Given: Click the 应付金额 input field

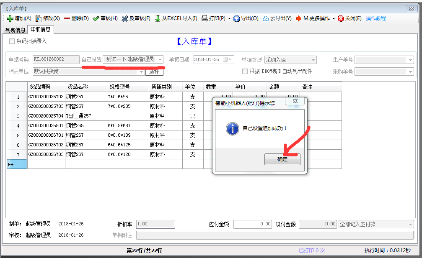Looking at the screenshot, I should click(x=253, y=224).
